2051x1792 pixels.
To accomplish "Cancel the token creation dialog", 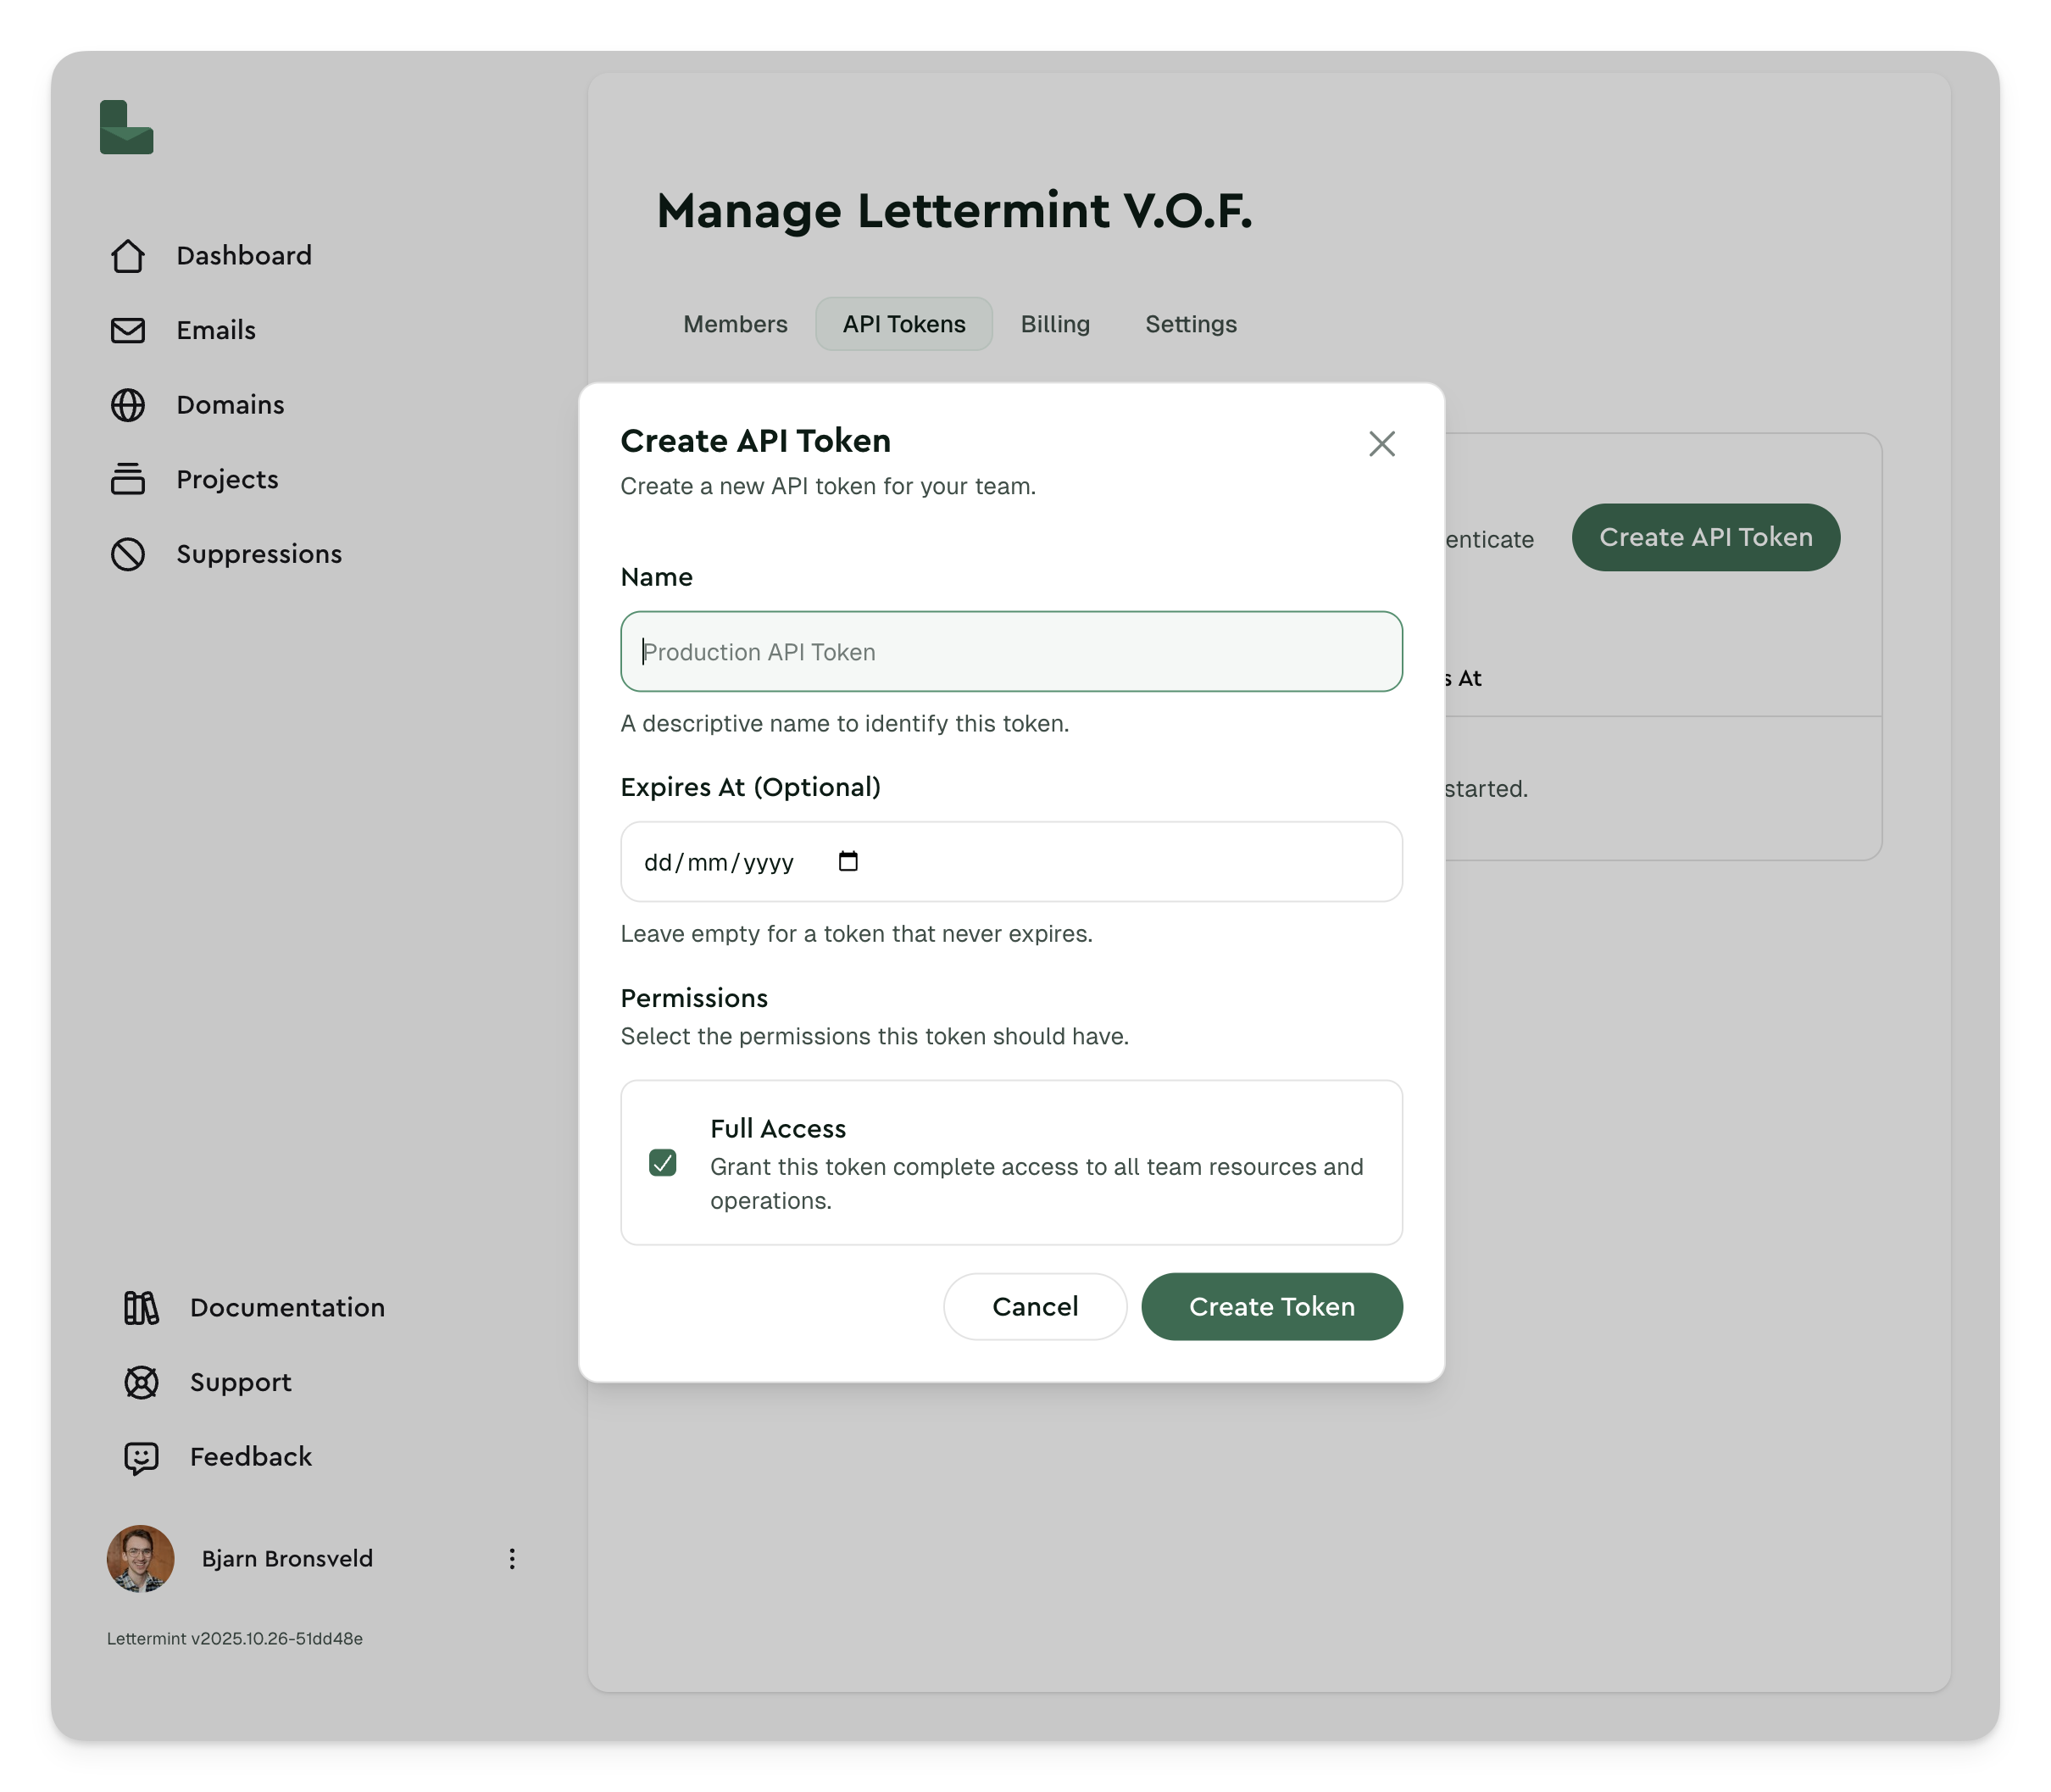I will click(1034, 1306).
